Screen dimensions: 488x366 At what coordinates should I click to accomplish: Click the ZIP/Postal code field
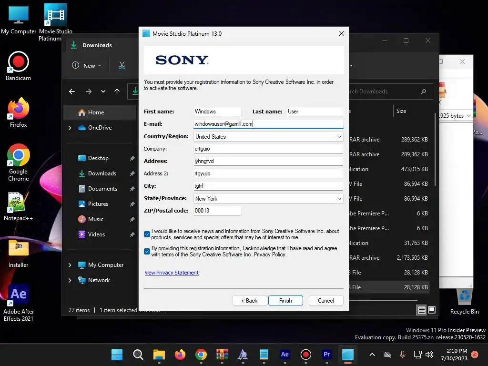coord(217,211)
